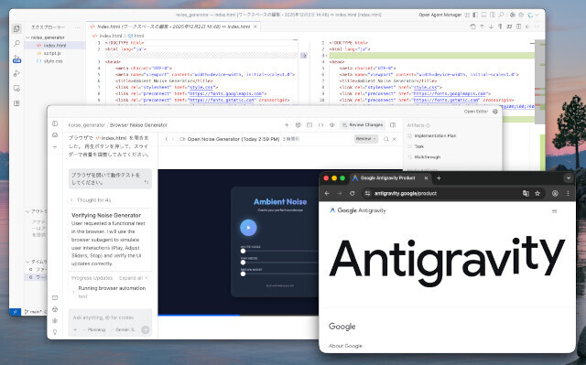Open the Planning mode dropdown in chat input
The width and height of the screenshot is (586, 365).
click(x=94, y=330)
